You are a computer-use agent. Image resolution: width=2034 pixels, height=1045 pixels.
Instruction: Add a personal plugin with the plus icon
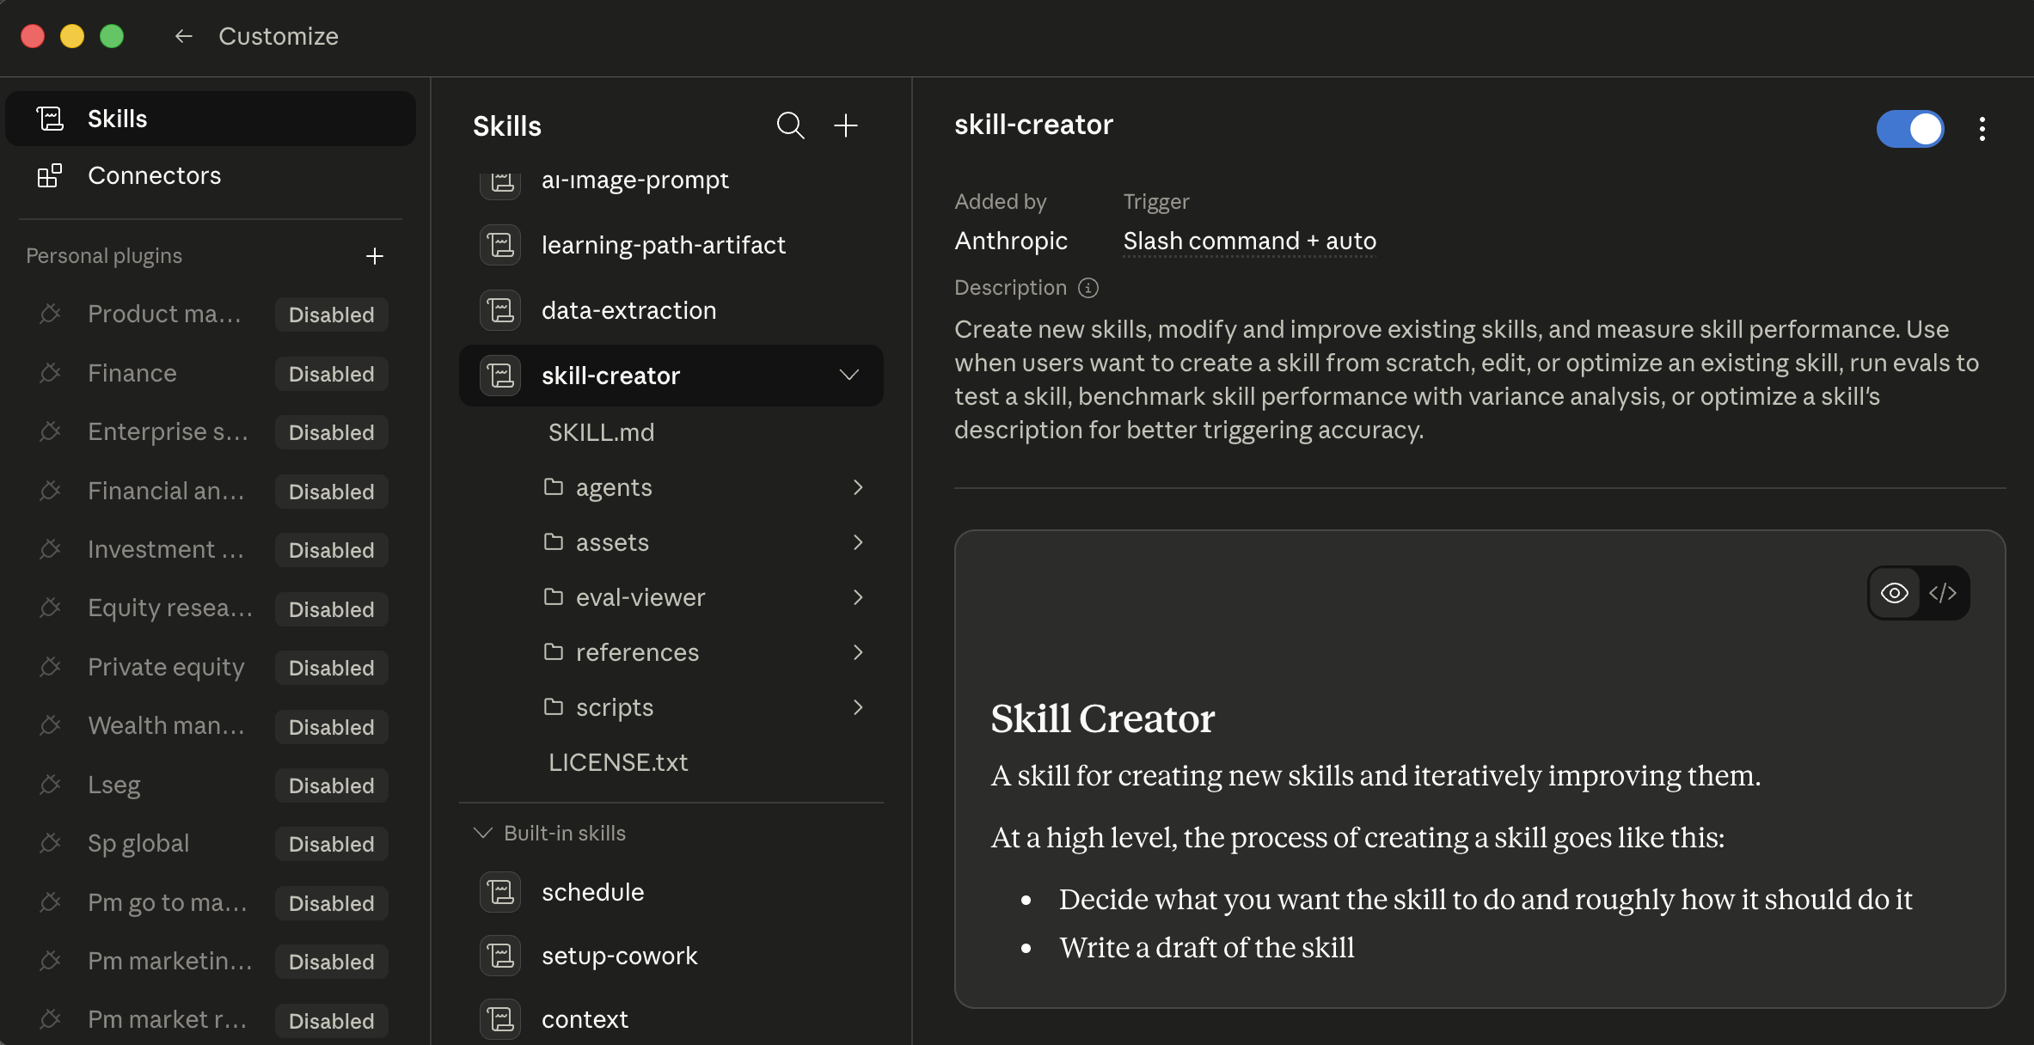point(375,256)
